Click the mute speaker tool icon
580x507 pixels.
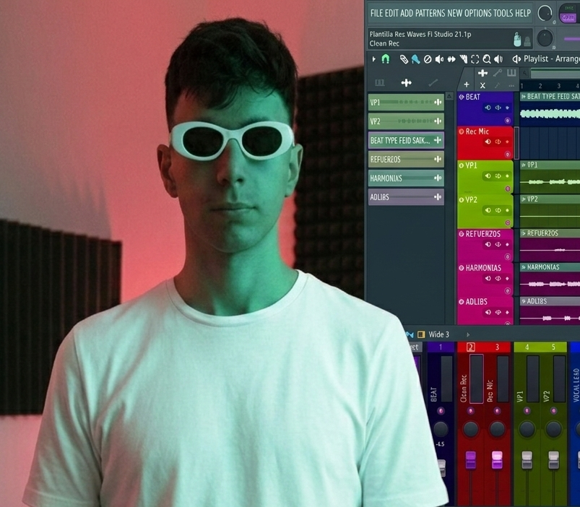click(439, 59)
